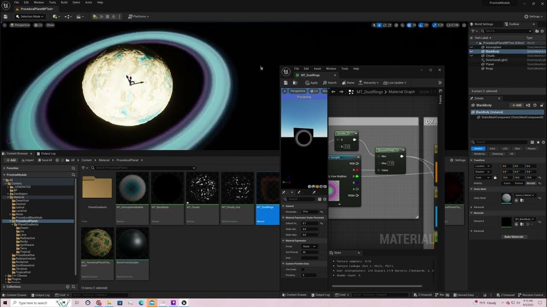
Task: Select the MT_Clouds material thumbnail
Action: click(202, 198)
